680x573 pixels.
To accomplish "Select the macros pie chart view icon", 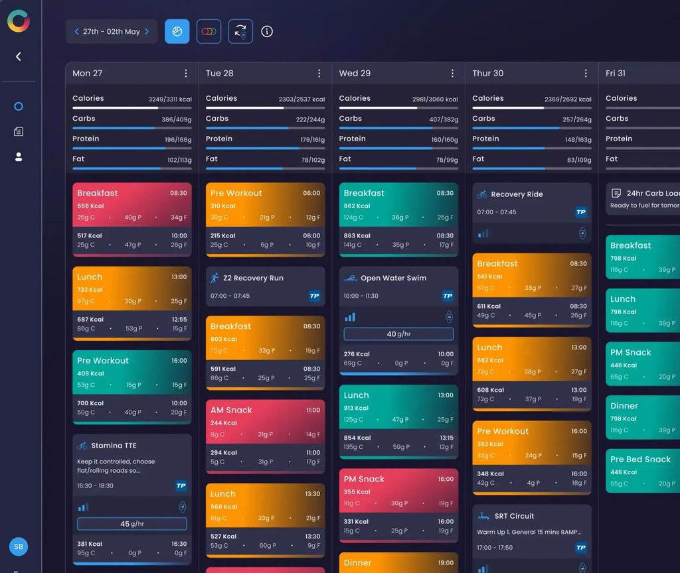I will tap(177, 31).
